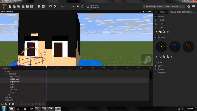
Task: Reset rotation with arrow icon
Action: click(x=157, y=57)
